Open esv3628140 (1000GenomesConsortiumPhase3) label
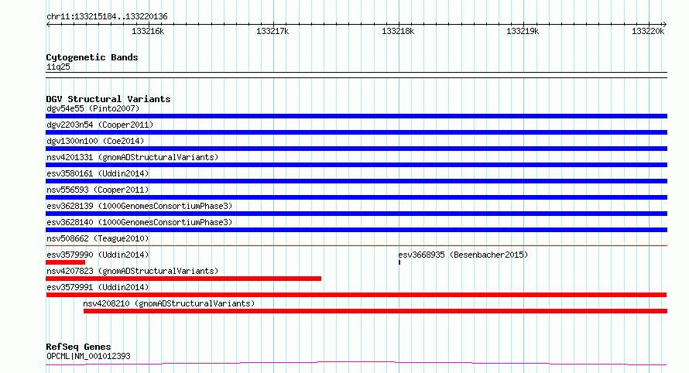 tap(139, 222)
